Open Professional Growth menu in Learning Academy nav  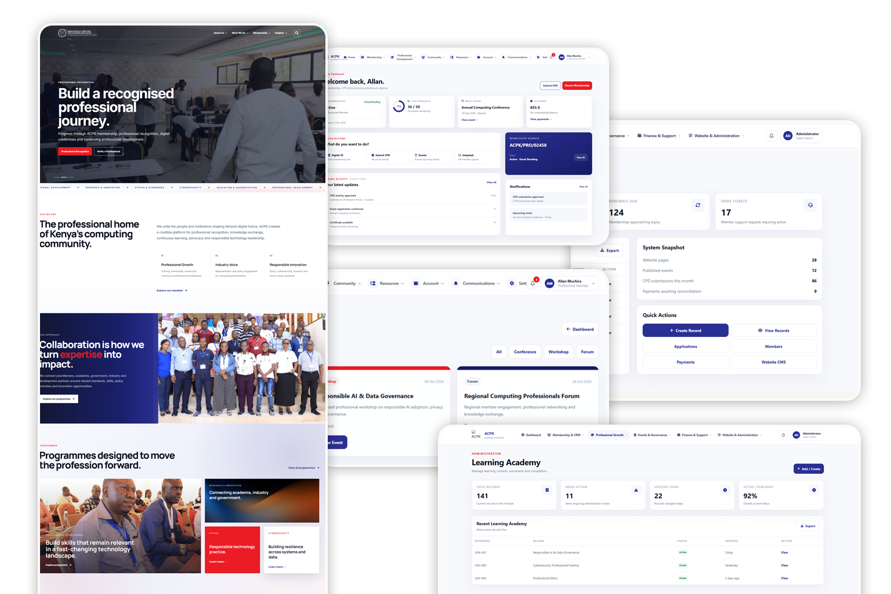coord(609,435)
